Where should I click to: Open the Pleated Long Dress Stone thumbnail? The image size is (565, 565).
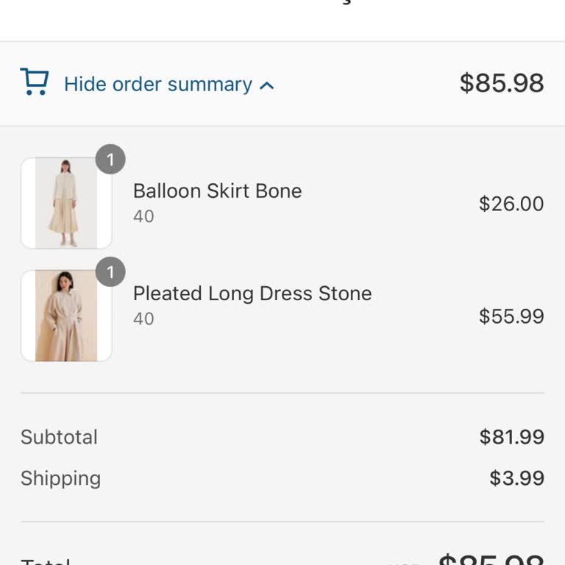66,316
